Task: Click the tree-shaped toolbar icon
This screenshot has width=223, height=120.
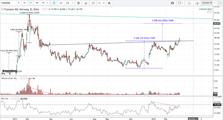Action: click(x=109, y=3)
